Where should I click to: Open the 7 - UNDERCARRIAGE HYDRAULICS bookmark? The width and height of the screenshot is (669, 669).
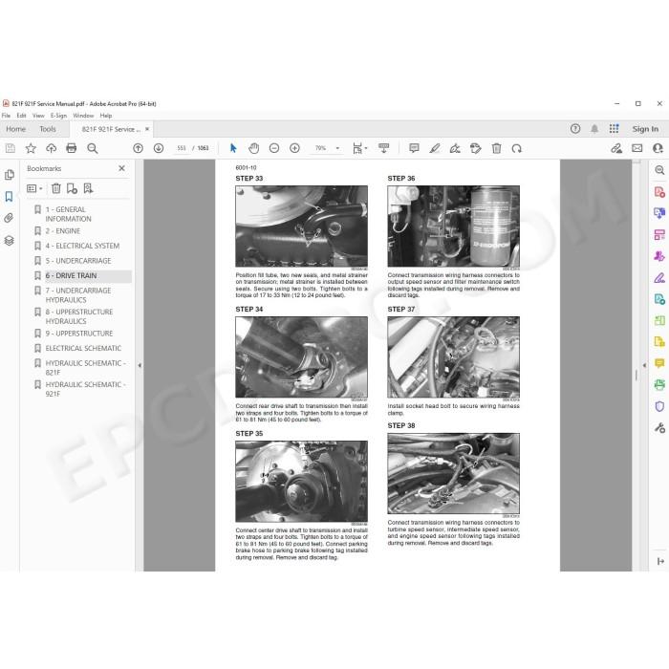tap(78, 295)
